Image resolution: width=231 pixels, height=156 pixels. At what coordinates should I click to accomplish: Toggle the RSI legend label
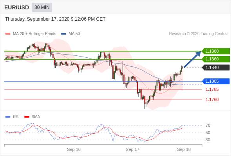tap(16, 117)
